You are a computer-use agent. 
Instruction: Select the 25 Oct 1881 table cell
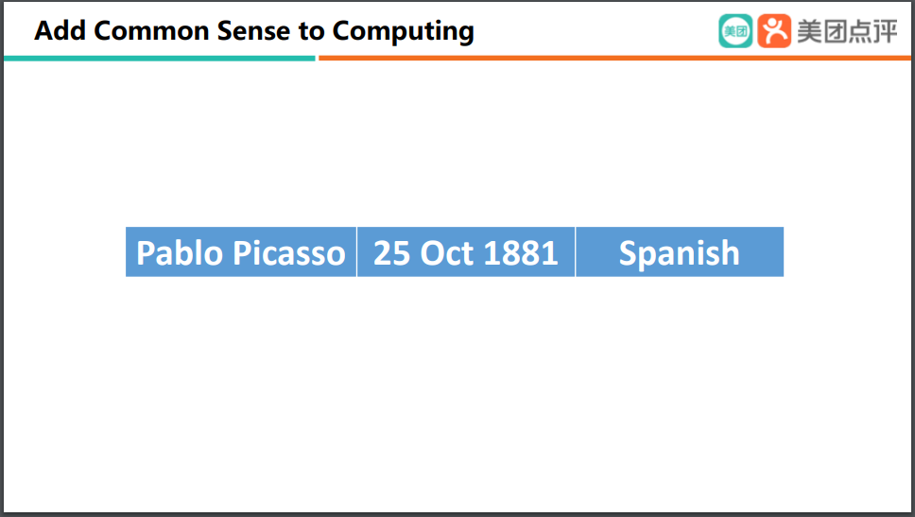[466, 252]
